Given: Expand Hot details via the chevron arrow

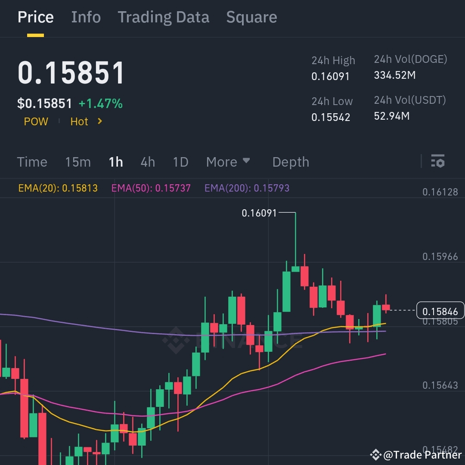Looking at the screenshot, I should click(99, 121).
